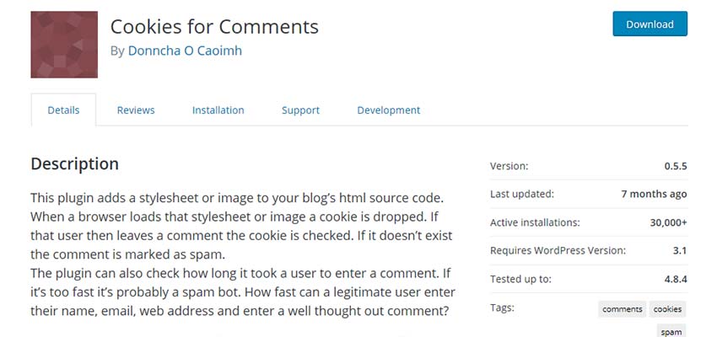Click the spam tag
The image size is (717, 337).
click(x=671, y=331)
